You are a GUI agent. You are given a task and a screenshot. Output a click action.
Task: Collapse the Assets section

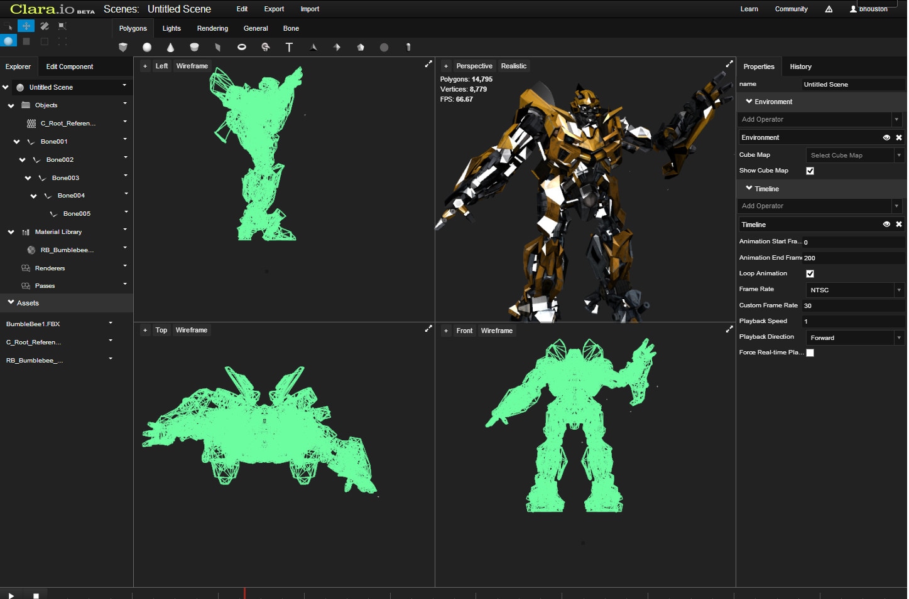pyautogui.click(x=11, y=302)
